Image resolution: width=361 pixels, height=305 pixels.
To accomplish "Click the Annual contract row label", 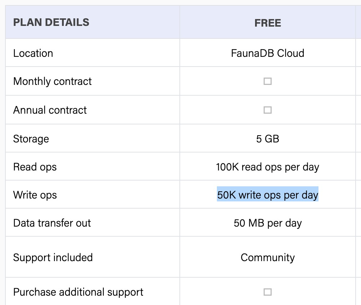I will (50, 110).
